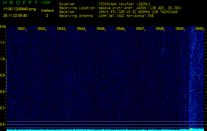Image resolution: width=207 pixels, height=131 pixels.
Task: Click the 'Receiver' field label
Action: click(67, 12)
